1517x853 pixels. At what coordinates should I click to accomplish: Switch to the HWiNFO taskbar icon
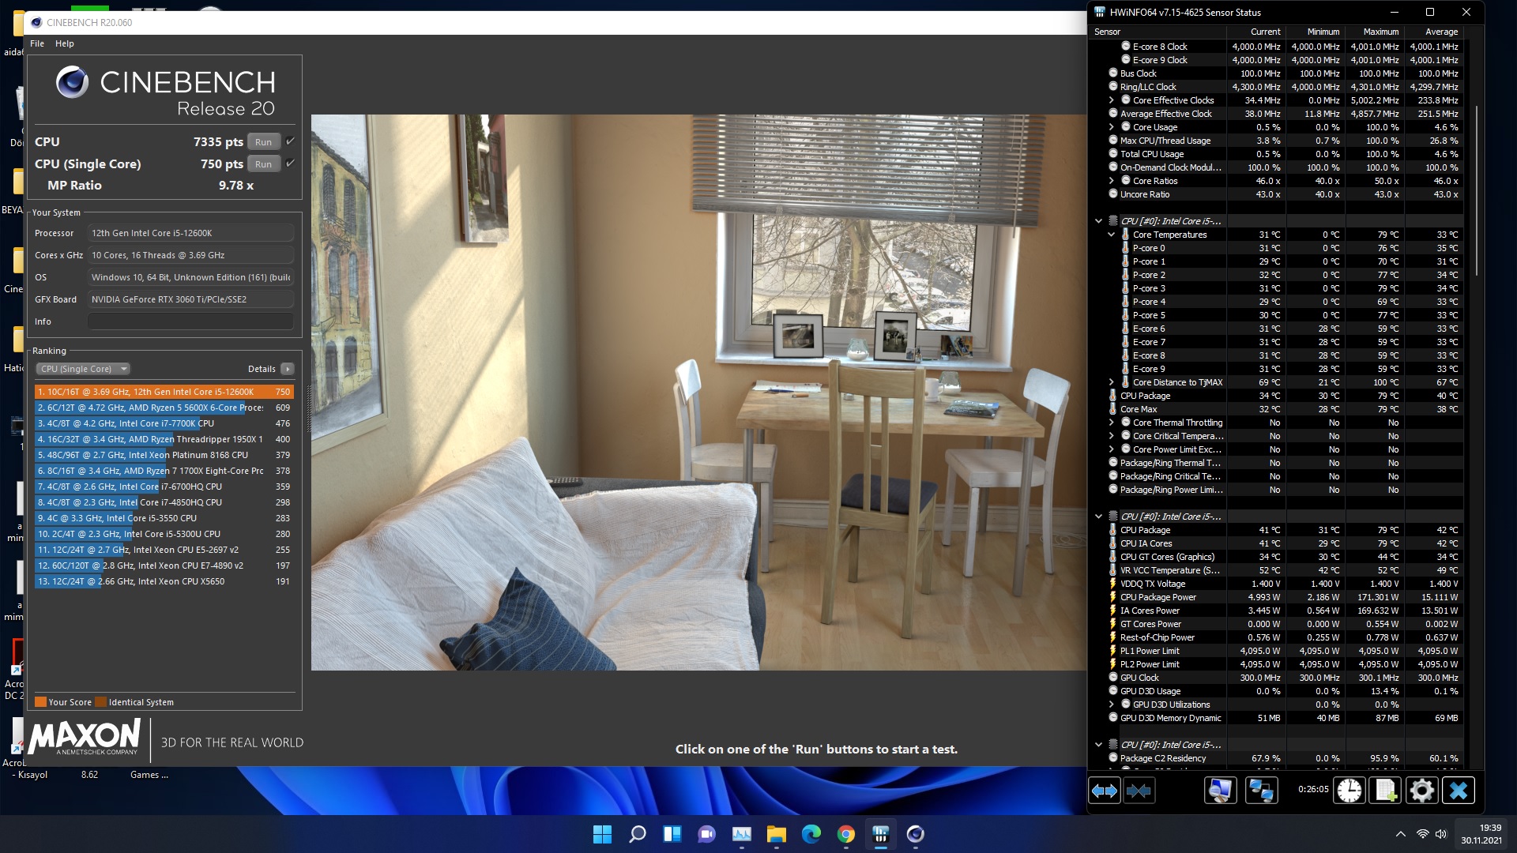[881, 834]
